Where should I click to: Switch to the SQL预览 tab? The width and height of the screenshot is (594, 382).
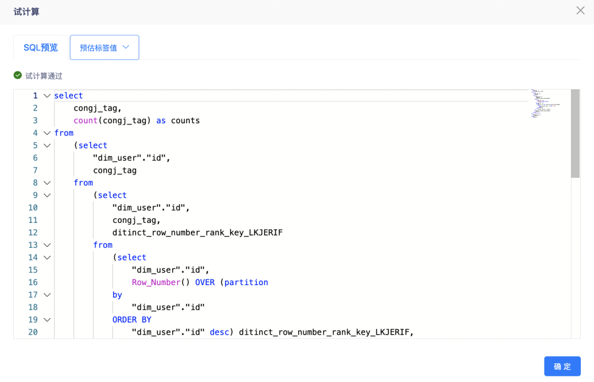(41, 48)
